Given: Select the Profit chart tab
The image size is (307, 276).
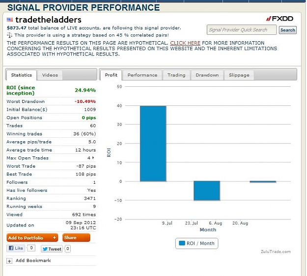Looking at the screenshot, I should coord(111,75).
